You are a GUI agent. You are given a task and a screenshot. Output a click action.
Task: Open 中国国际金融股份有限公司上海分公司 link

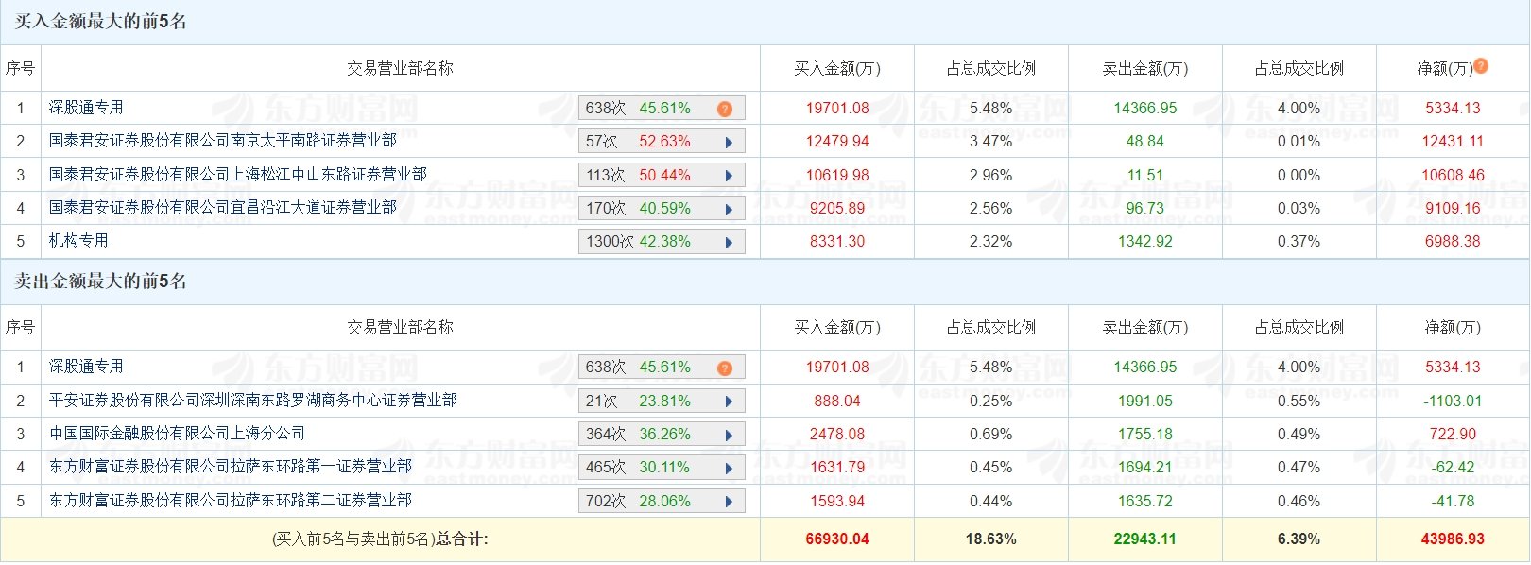(178, 434)
